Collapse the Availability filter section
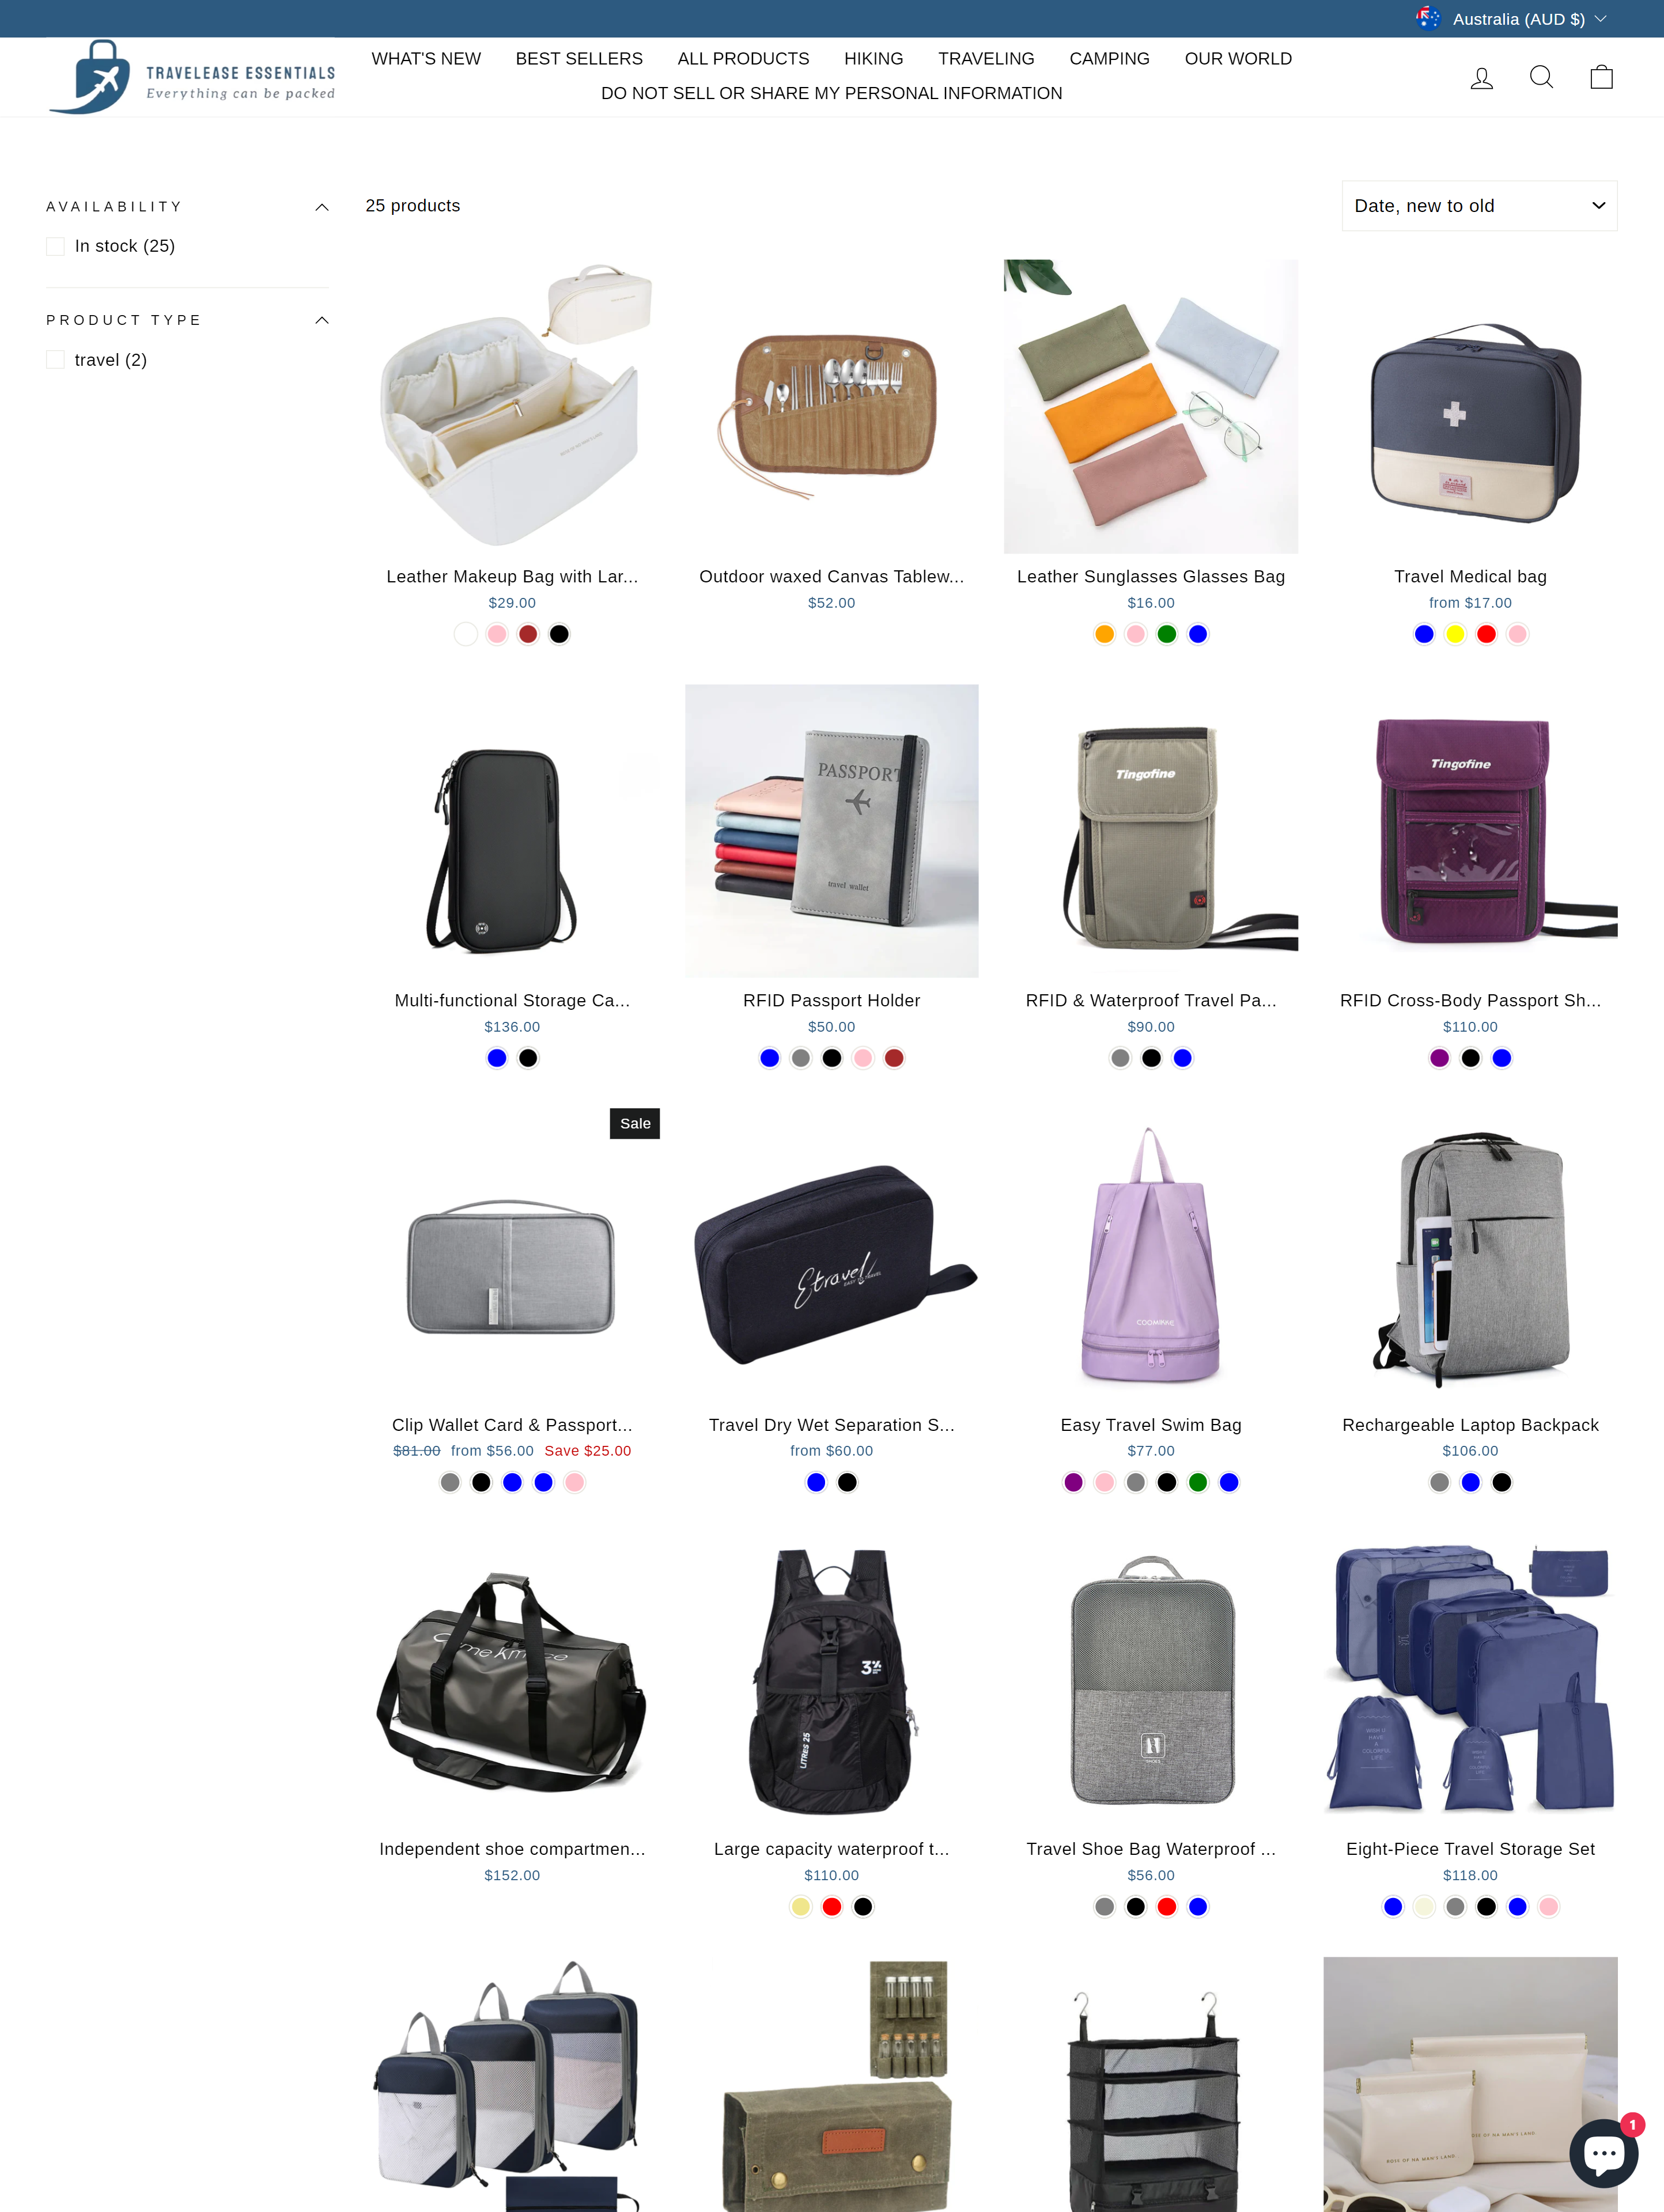Screen dimensions: 1664x2212 (x=321, y=207)
